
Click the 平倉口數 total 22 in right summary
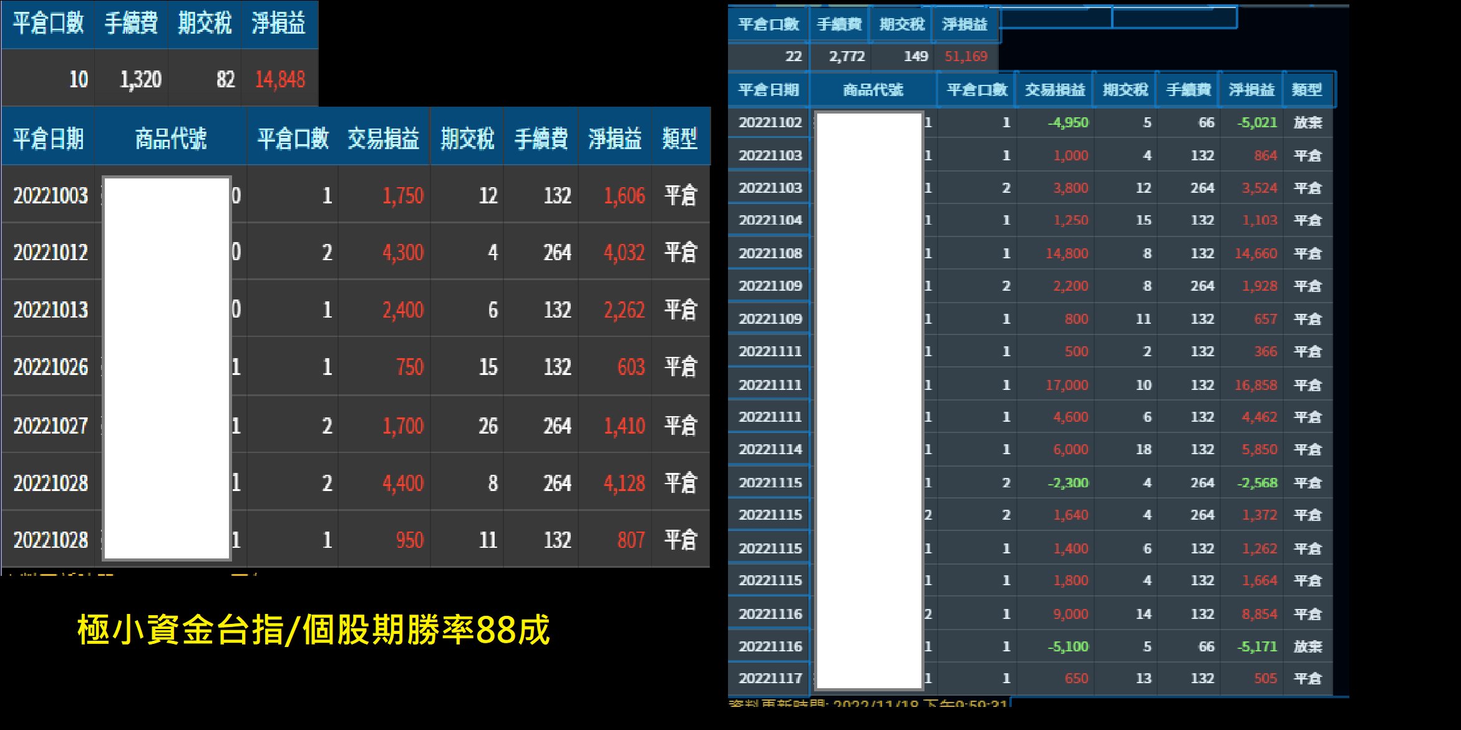click(x=794, y=56)
